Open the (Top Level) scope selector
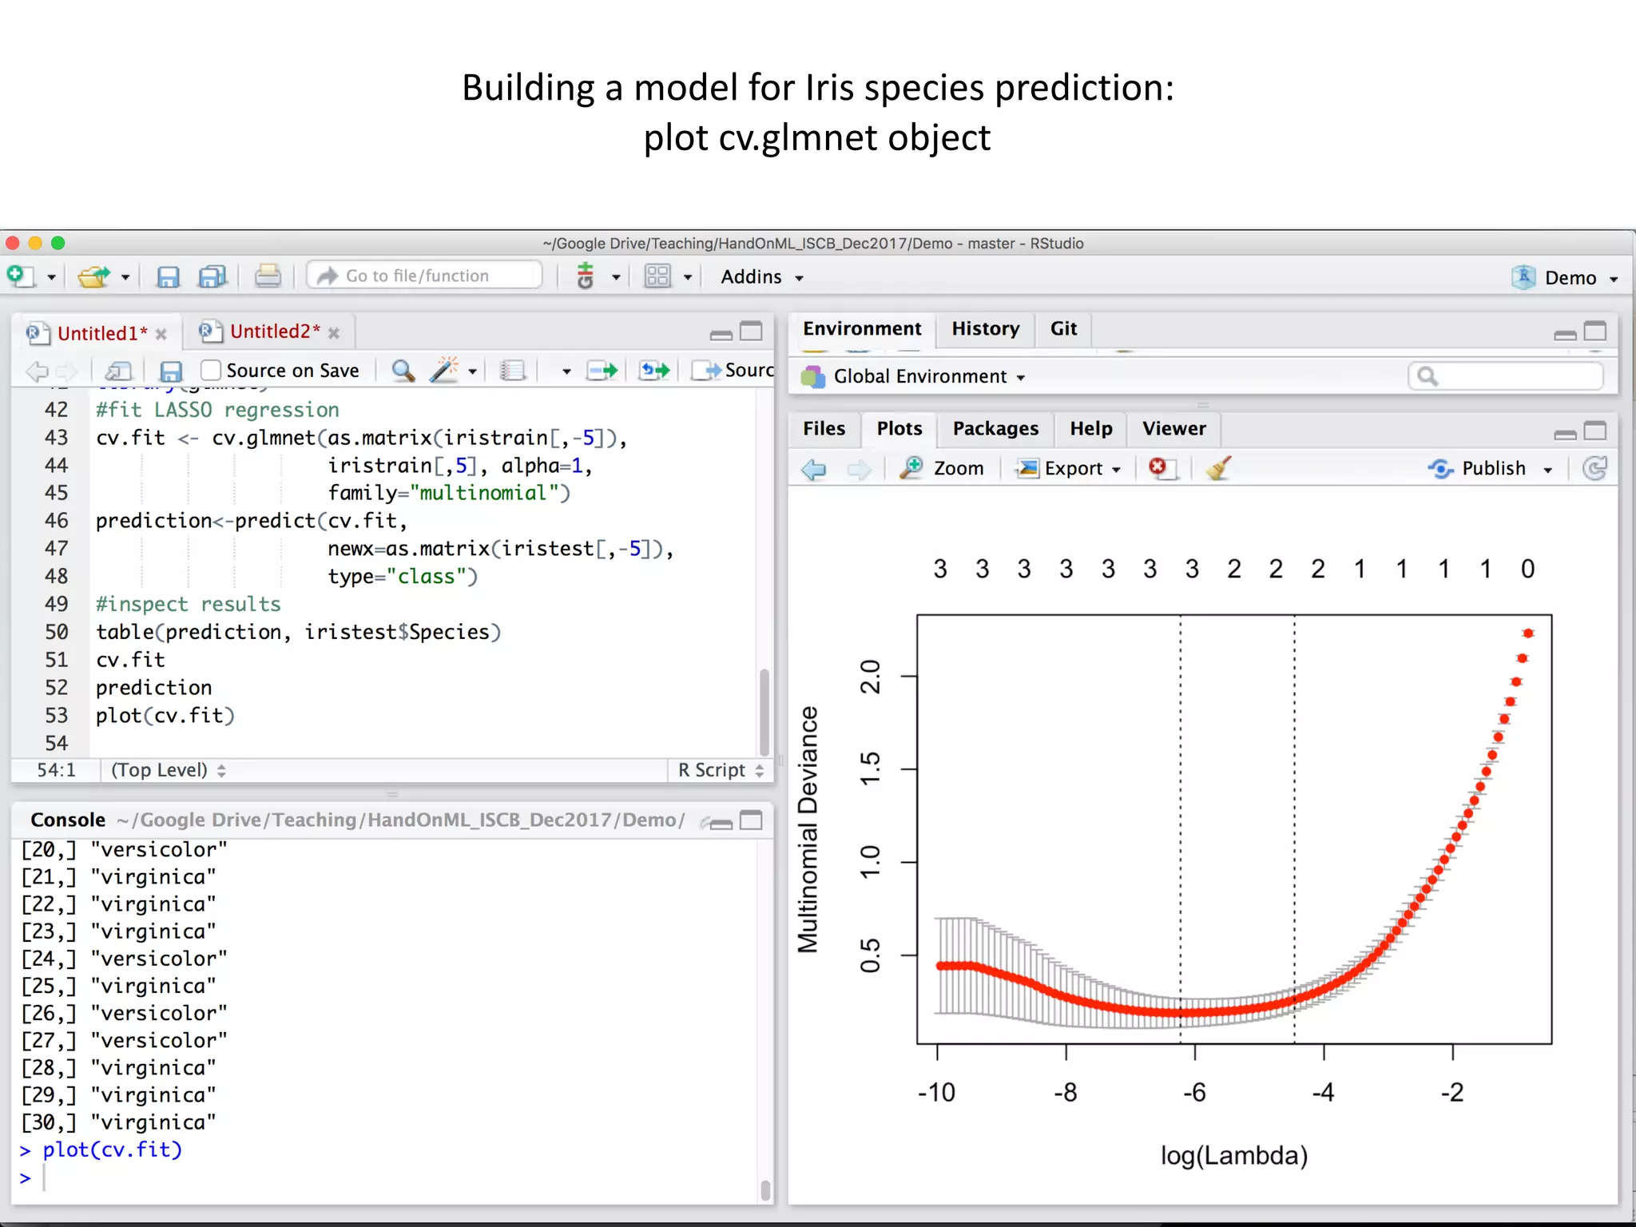 tap(169, 770)
